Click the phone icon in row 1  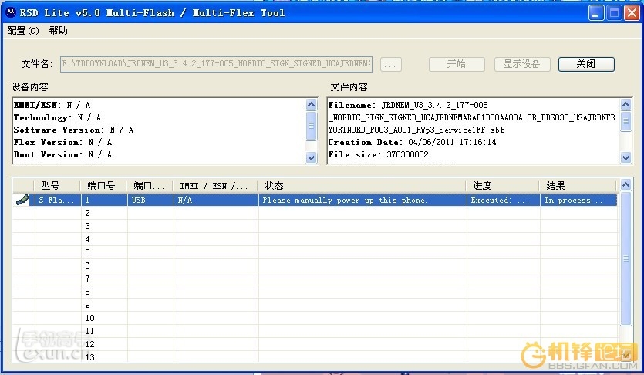pos(22,200)
